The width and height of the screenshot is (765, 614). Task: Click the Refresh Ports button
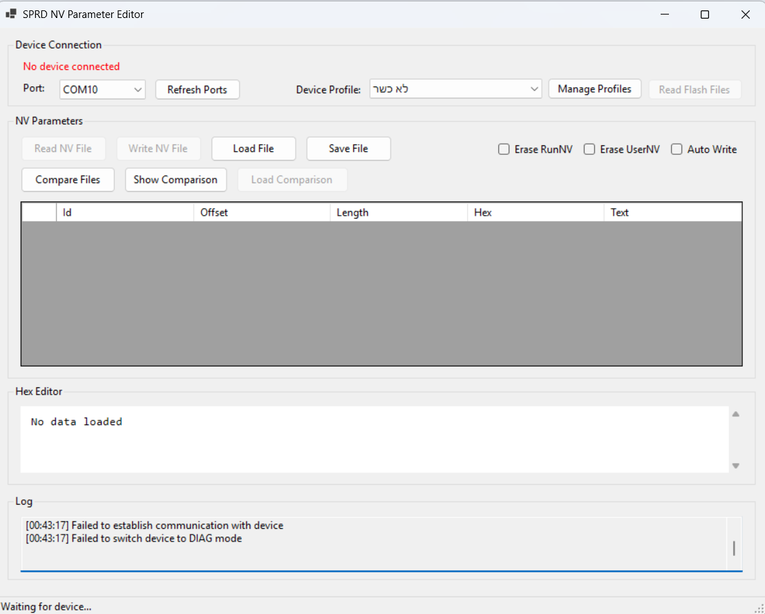pos(197,89)
